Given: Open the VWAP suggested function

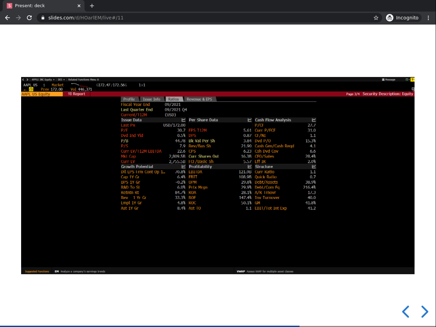Looking at the screenshot, I should (265, 271).
